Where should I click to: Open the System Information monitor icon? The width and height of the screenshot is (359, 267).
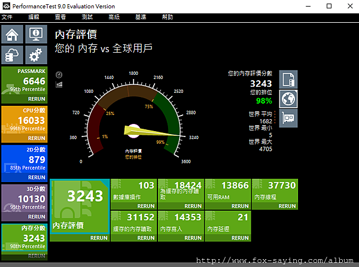pyautogui.click(x=36, y=34)
